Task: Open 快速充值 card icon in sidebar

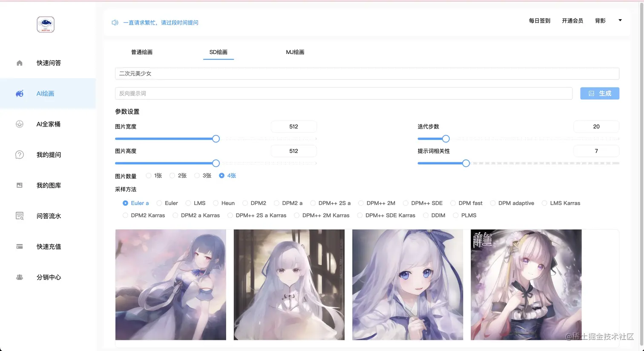Action: 19,246
